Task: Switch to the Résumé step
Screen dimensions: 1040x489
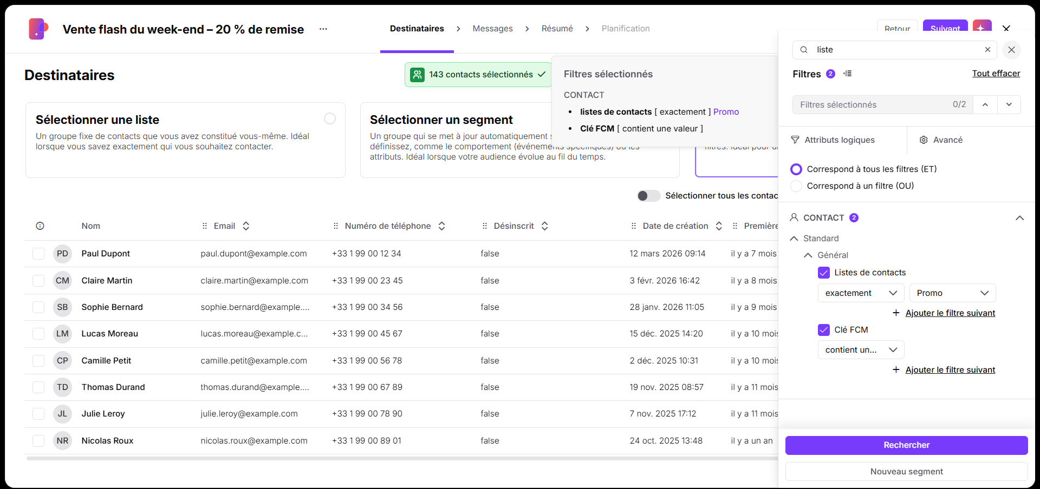Action: pos(557,29)
